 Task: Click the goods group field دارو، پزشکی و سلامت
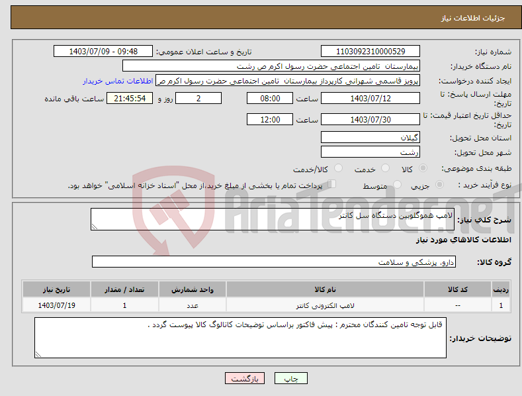point(274,262)
